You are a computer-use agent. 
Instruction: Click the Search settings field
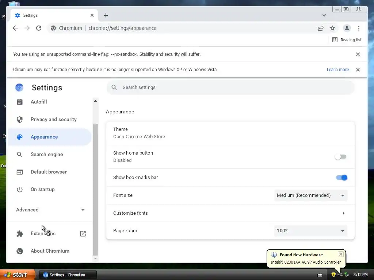[x=230, y=87]
